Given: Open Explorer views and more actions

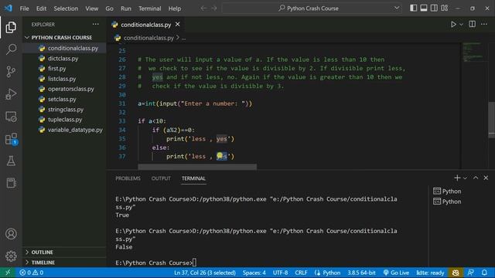Looking at the screenshot, I should pos(96,24).
